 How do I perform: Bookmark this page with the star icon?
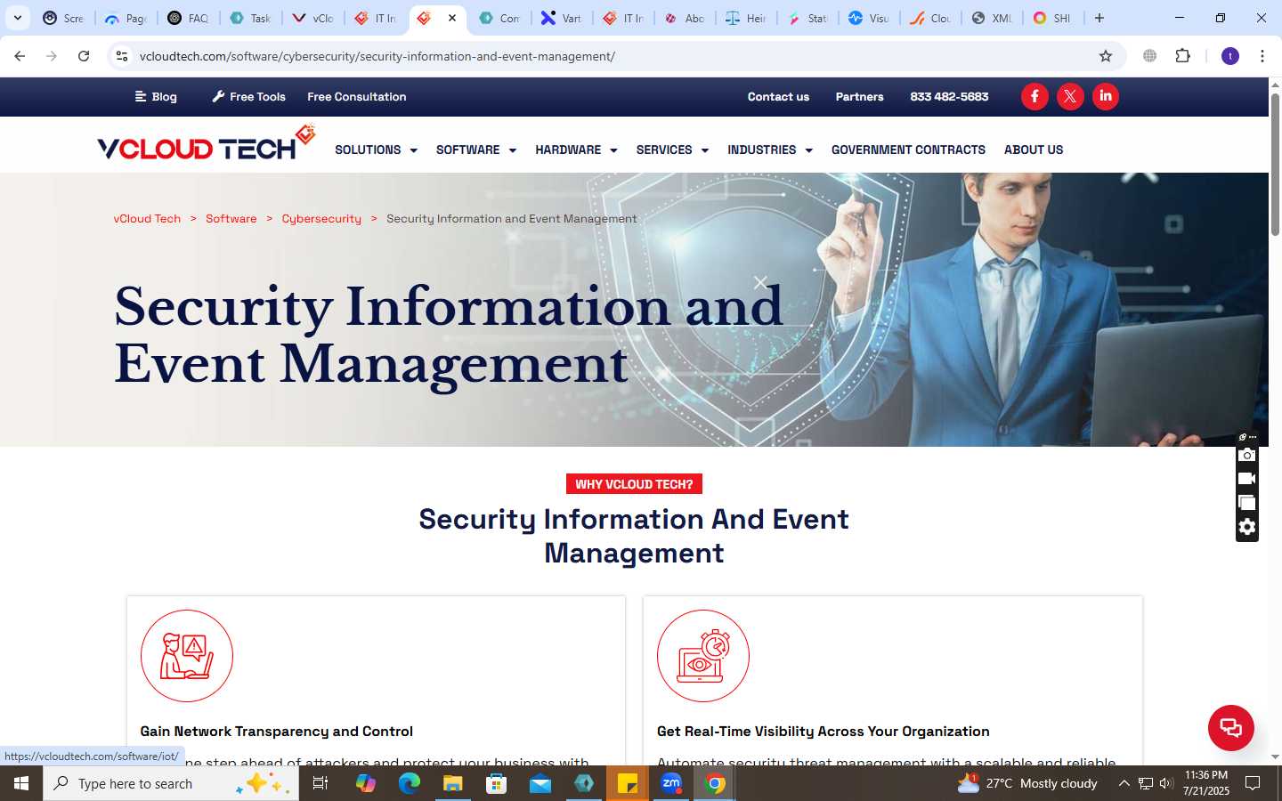(1106, 56)
